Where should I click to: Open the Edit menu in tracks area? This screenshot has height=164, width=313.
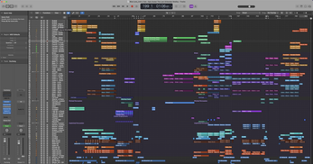(37, 13)
